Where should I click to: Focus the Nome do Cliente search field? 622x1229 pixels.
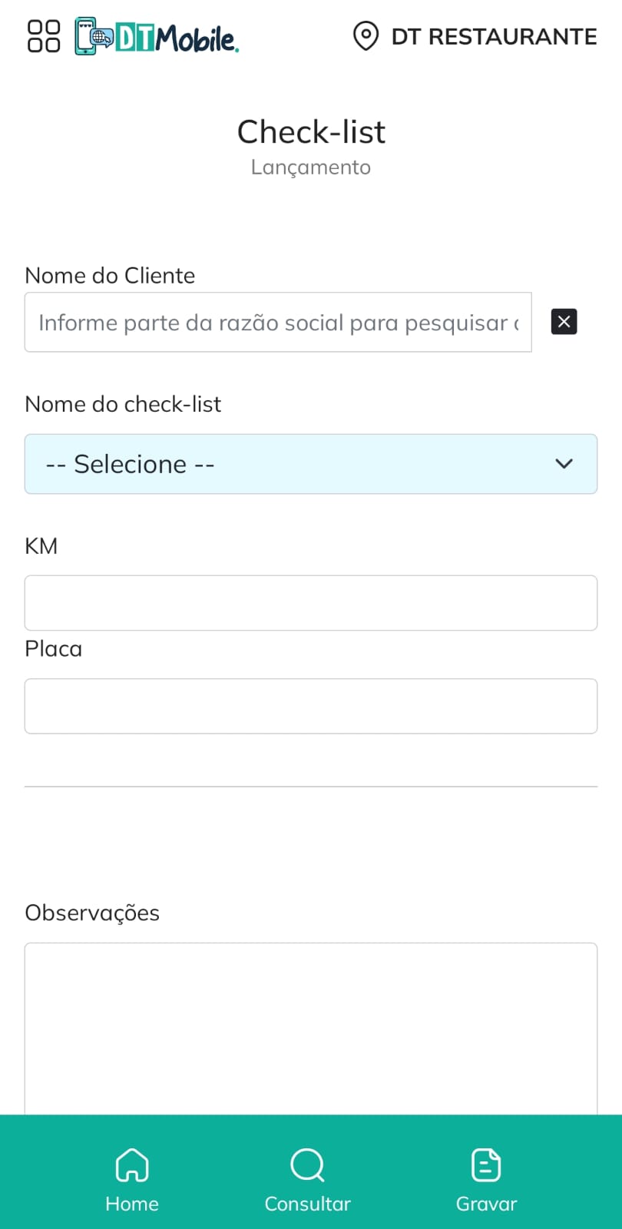278,323
